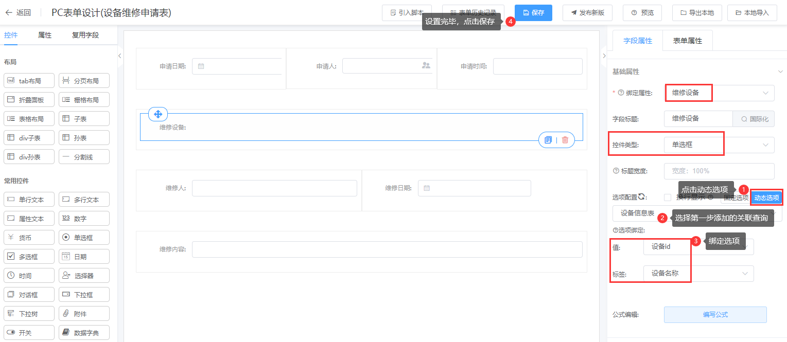The image size is (787, 342).
Task: Open the 设备信息表 query dropdown
Action: click(697, 213)
